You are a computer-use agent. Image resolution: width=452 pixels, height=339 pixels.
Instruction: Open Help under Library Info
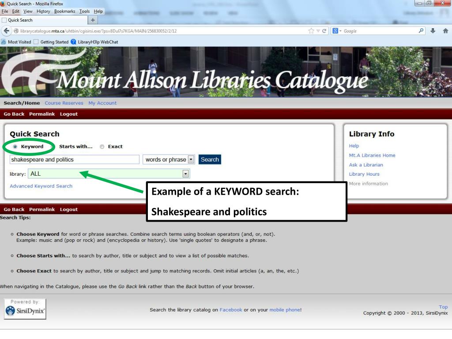354,146
